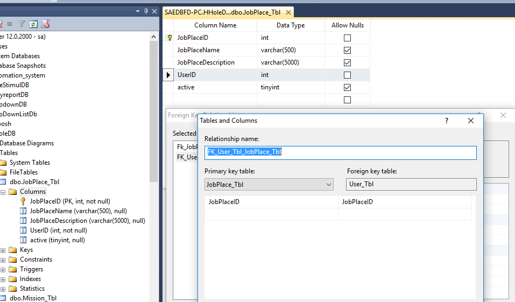Click the Columns folder icon in tree
Viewport: 515px width, 302px height.
pyautogui.click(x=13, y=192)
